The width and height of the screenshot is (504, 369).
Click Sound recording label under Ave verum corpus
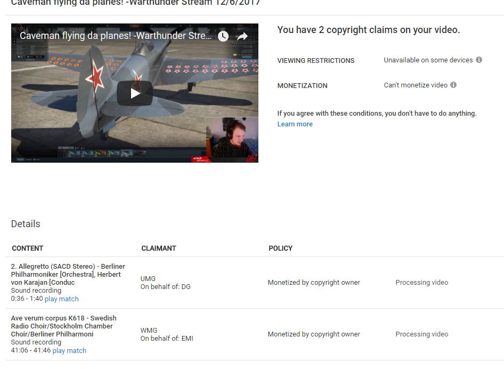pos(36,342)
